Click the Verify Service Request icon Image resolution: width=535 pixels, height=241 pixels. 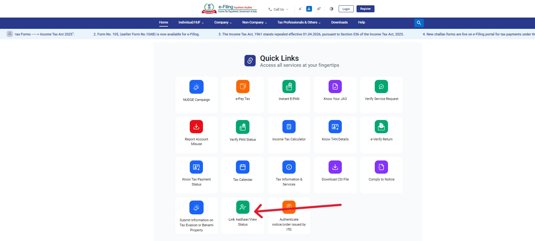[x=381, y=86]
